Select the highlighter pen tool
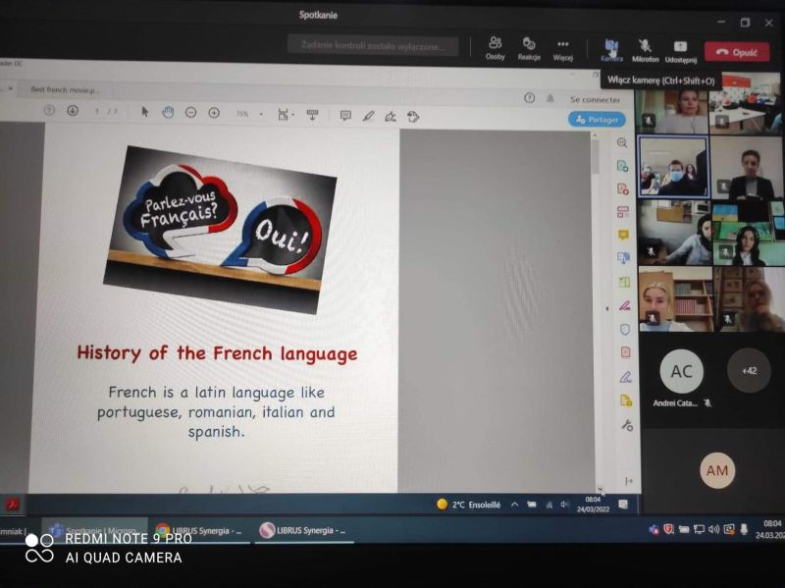Viewport: 785px width, 588px height. 368,116
